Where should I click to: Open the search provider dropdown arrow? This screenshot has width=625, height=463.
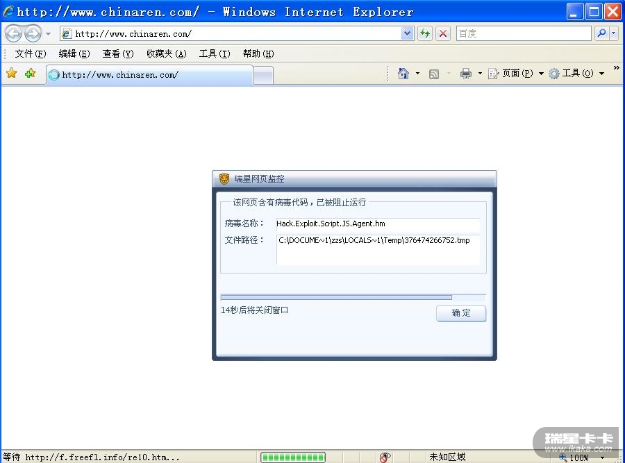pos(614,33)
